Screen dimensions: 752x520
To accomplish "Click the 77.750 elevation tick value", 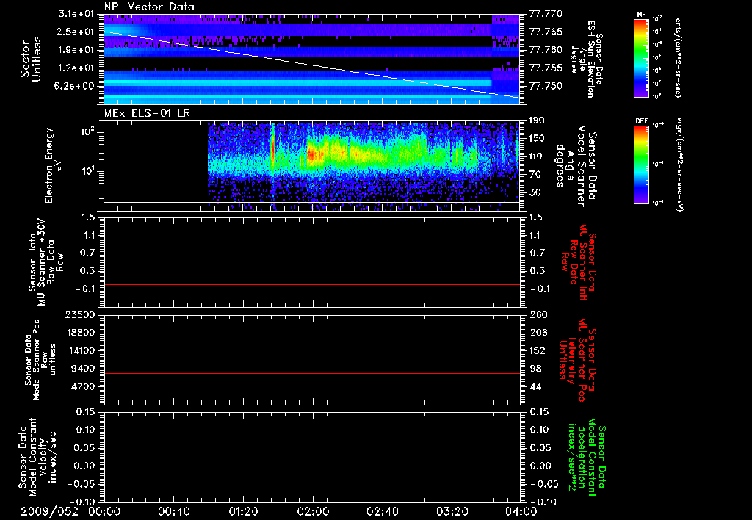I will click(x=546, y=87).
